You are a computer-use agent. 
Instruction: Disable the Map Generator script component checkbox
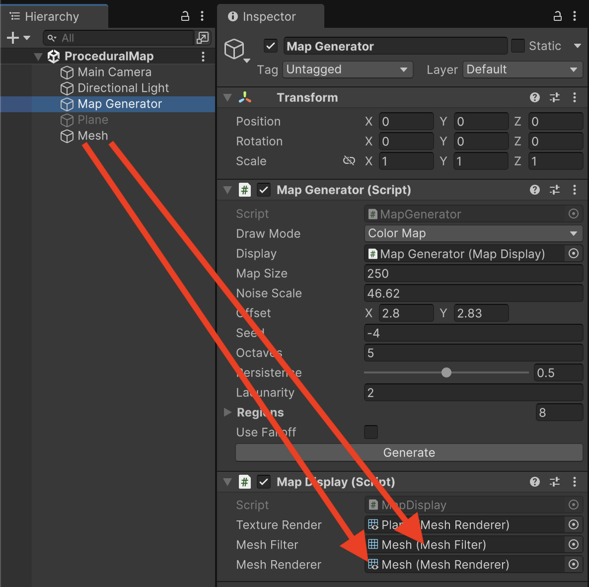pyautogui.click(x=264, y=190)
